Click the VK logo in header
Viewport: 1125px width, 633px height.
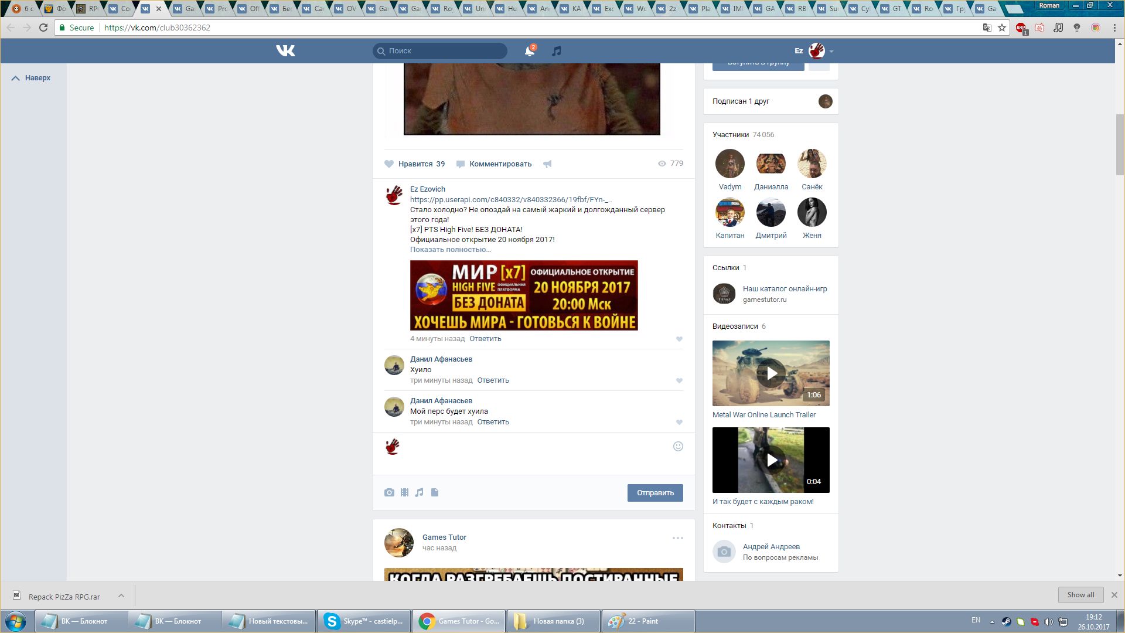285,51
